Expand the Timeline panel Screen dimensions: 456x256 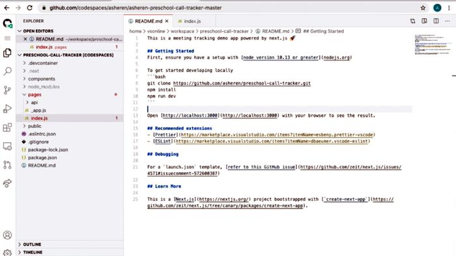[70, 252]
